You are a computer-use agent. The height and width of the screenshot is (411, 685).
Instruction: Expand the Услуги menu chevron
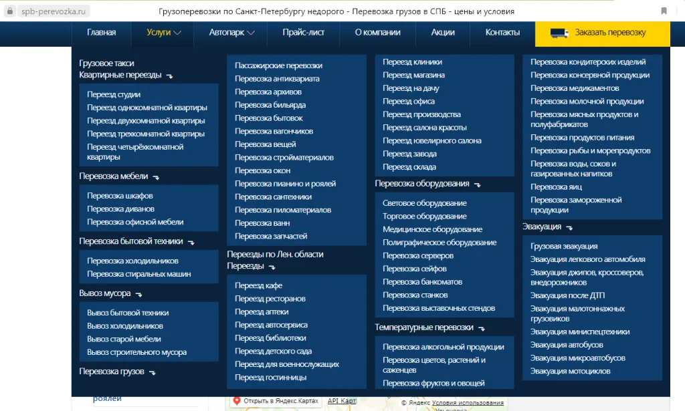[177, 33]
